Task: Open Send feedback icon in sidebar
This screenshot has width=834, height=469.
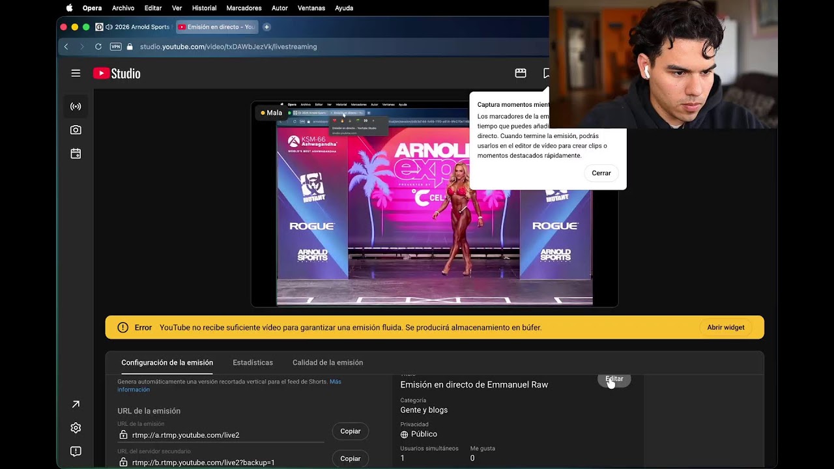Action: [x=76, y=451]
